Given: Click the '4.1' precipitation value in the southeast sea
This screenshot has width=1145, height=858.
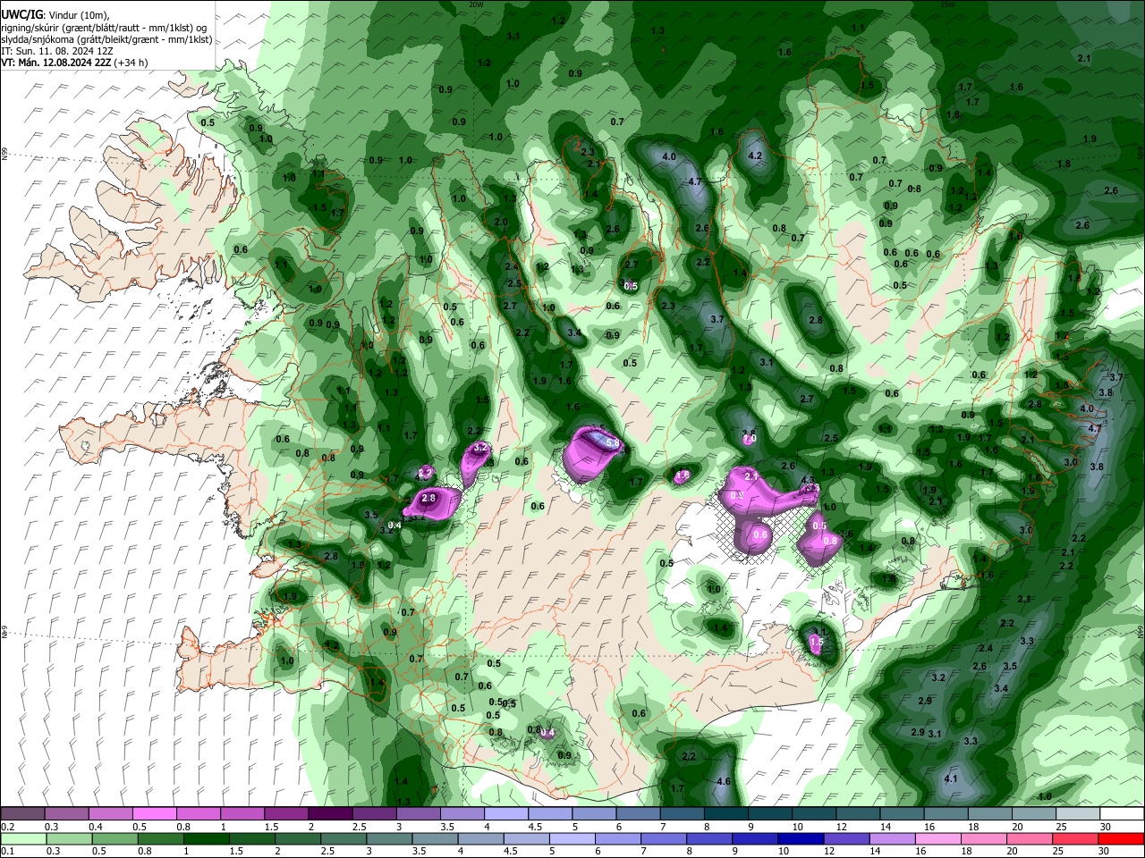Looking at the screenshot, I should point(951,778).
